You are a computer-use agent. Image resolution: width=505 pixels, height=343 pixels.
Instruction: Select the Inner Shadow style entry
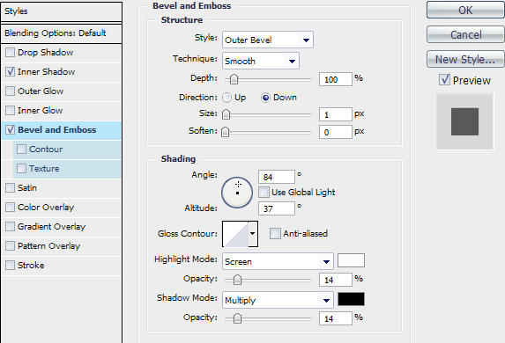coord(47,72)
